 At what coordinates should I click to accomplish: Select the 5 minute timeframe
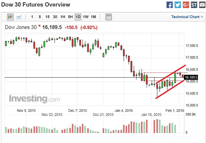pos(40,17)
